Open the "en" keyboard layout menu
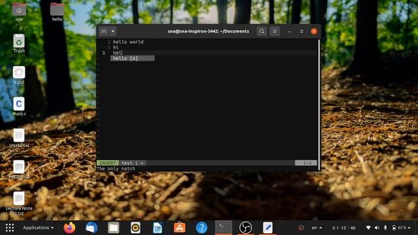418x235 pixels. point(317,228)
